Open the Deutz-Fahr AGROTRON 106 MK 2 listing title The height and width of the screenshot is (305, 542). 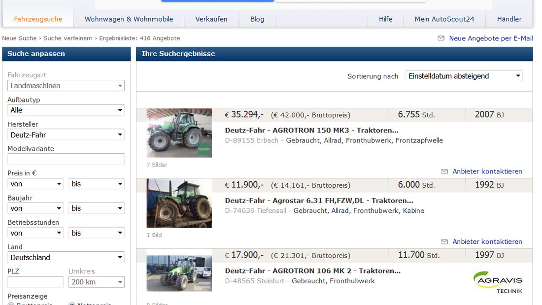(x=312, y=271)
